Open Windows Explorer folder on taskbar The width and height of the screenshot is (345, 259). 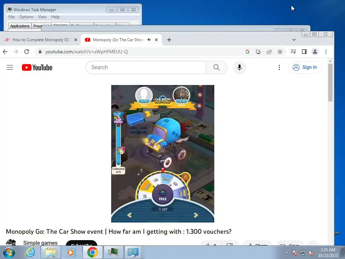coord(51,252)
